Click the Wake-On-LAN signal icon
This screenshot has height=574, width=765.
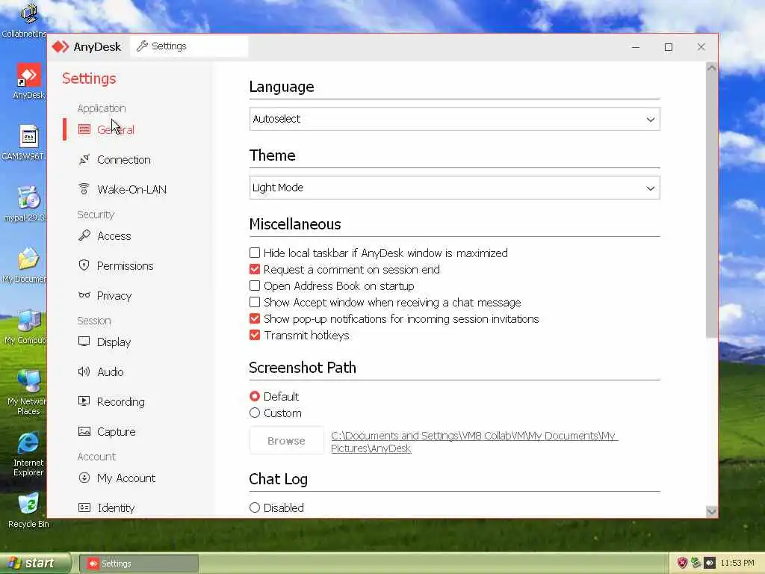pyautogui.click(x=84, y=189)
